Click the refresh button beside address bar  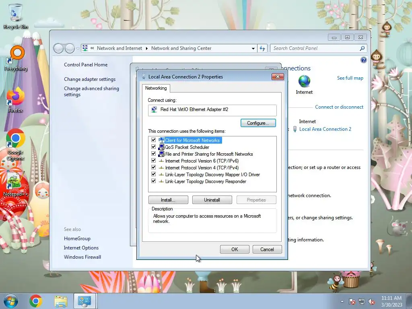pyautogui.click(x=262, y=48)
